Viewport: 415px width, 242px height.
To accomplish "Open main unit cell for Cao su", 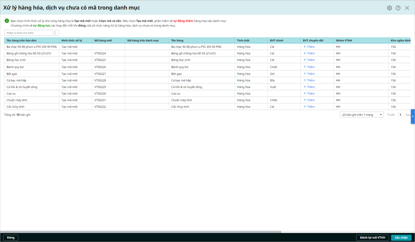I will (x=284, y=94).
